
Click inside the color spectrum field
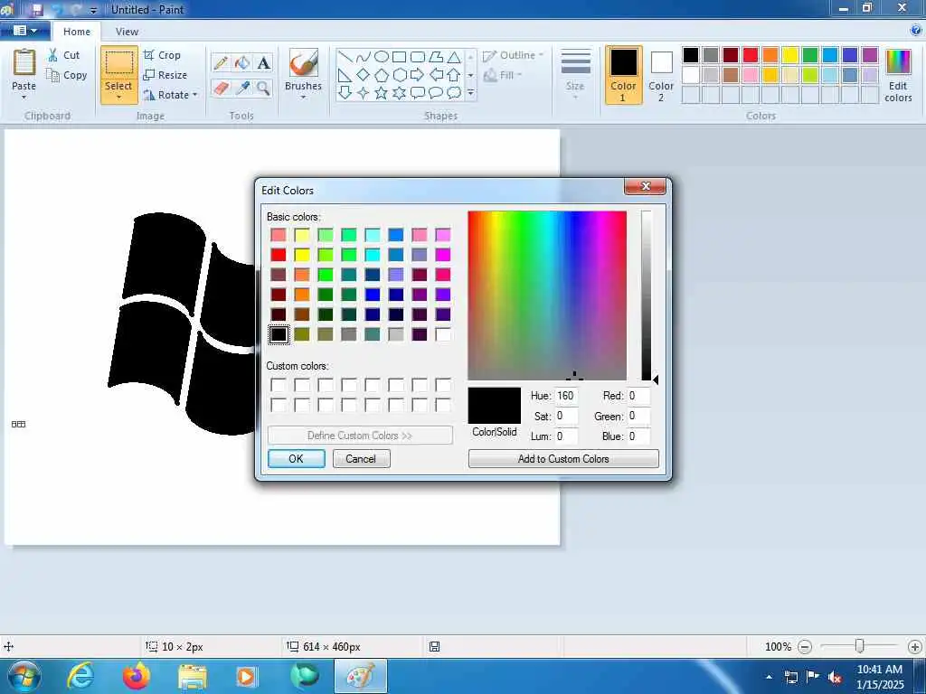click(547, 295)
